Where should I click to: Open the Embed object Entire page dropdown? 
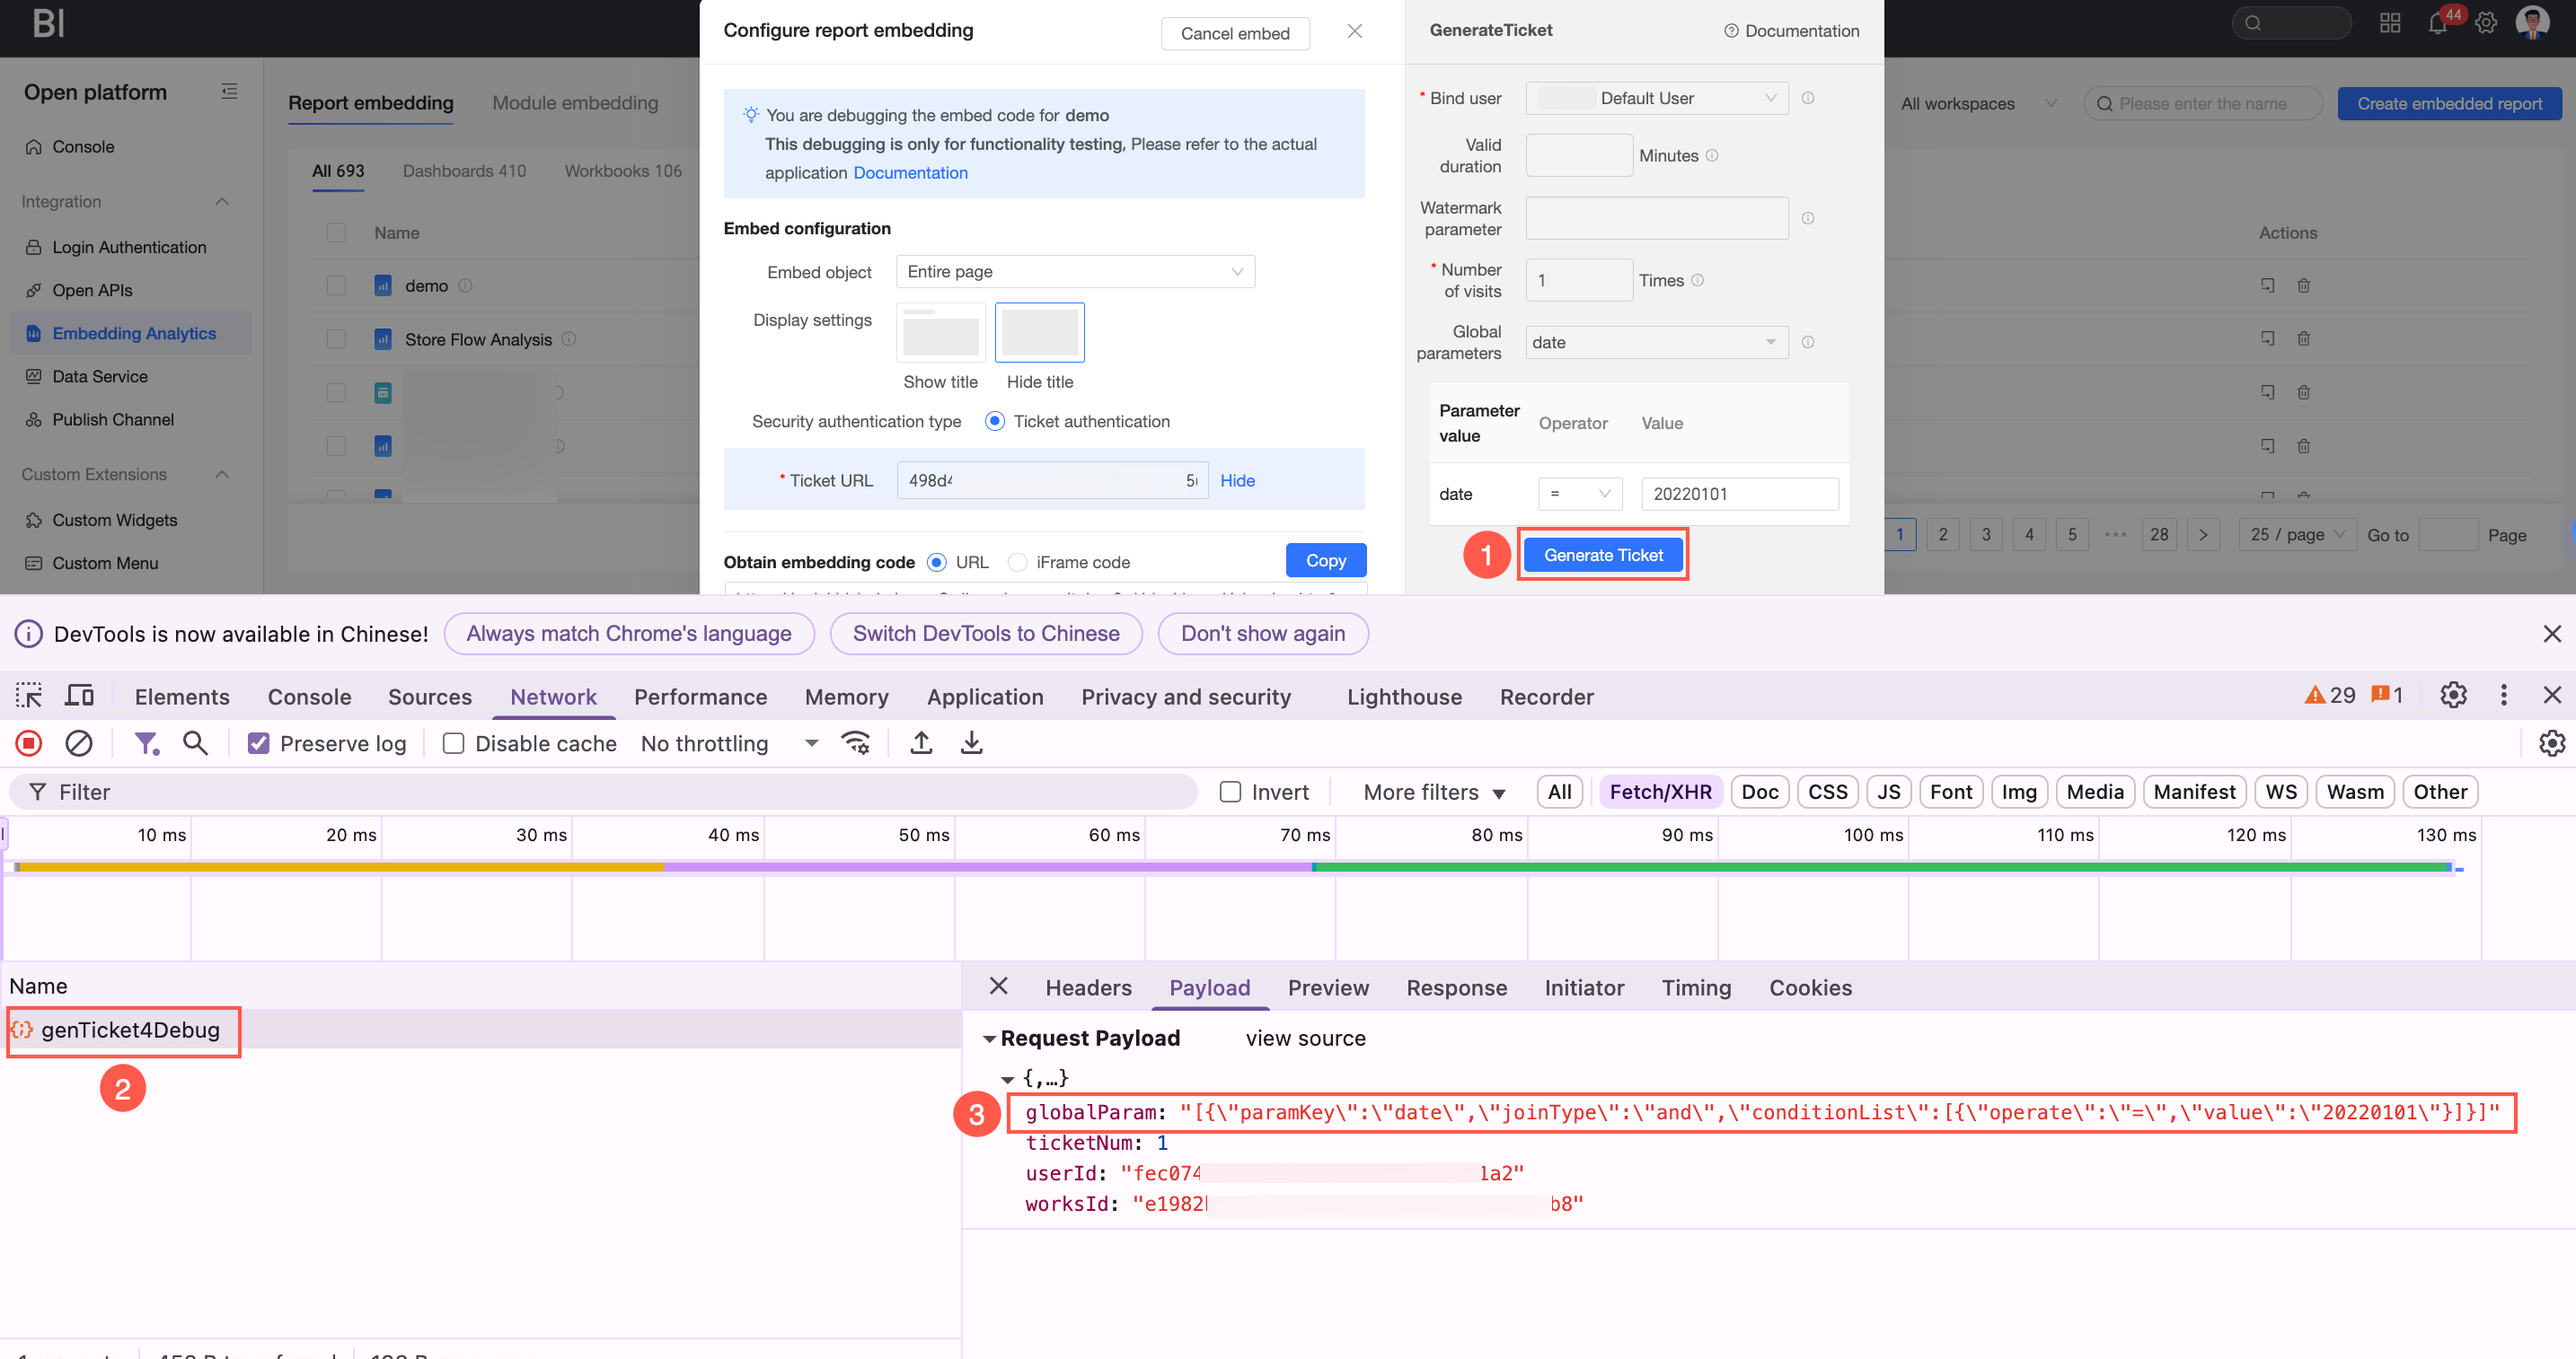click(1075, 272)
